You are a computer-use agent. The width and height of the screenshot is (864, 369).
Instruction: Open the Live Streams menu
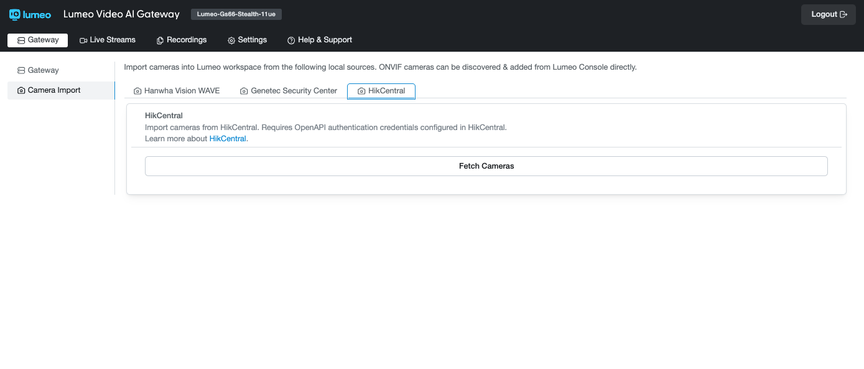[x=108, y=40]
